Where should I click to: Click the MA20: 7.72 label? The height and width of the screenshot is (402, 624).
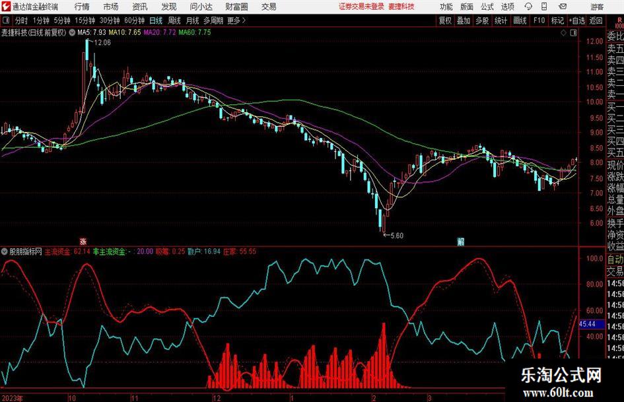tap(160, 32)
